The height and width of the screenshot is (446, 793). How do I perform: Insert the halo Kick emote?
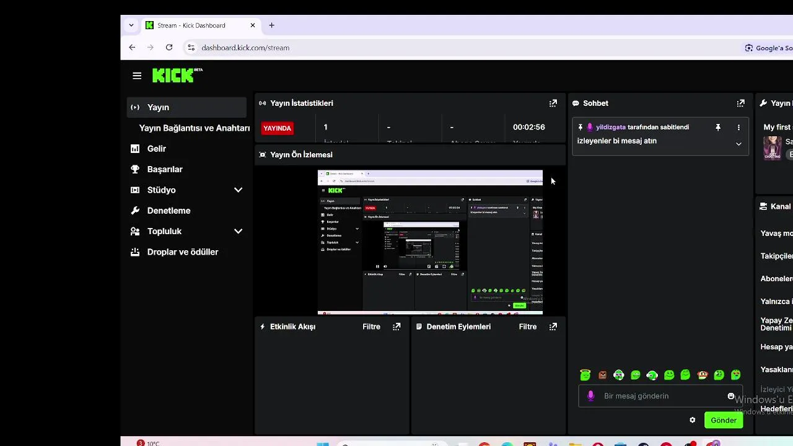585,375
